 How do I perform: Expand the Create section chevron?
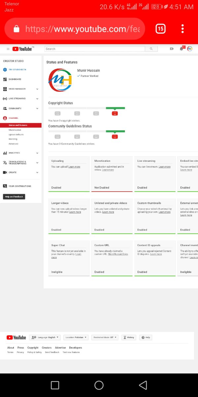point(37,172)
